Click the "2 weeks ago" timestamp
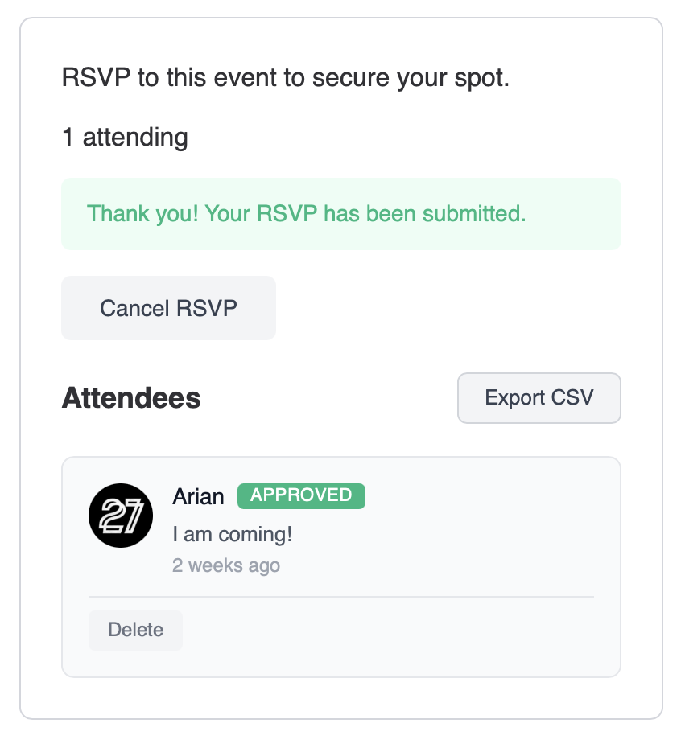681x748 pixels. (226, 565)
